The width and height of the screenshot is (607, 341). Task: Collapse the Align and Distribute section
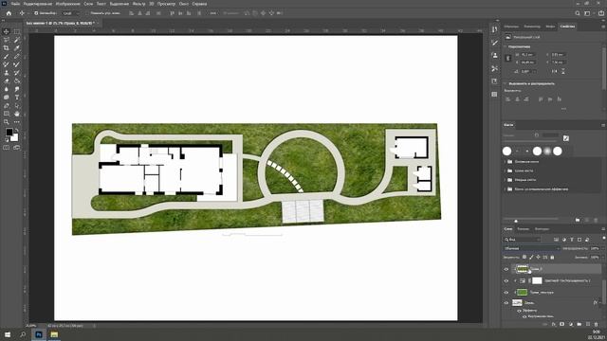click(506, 83)
